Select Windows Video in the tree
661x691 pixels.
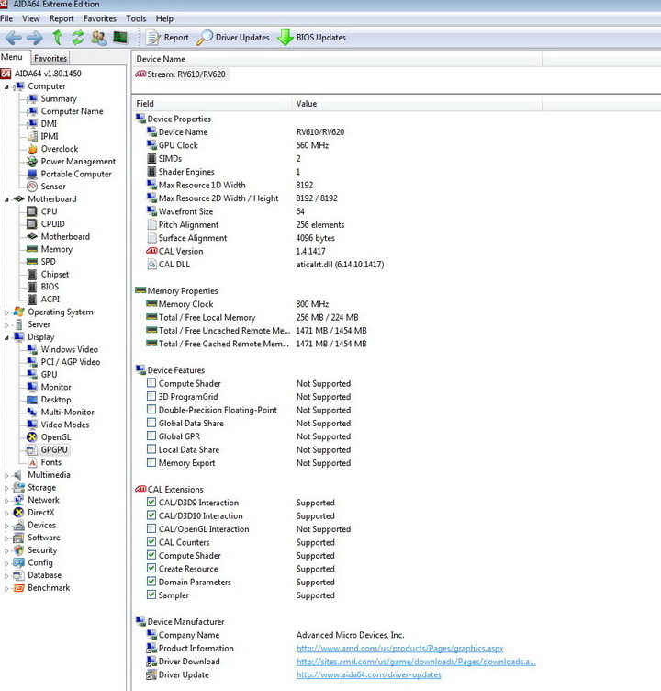tap(69, 349)
